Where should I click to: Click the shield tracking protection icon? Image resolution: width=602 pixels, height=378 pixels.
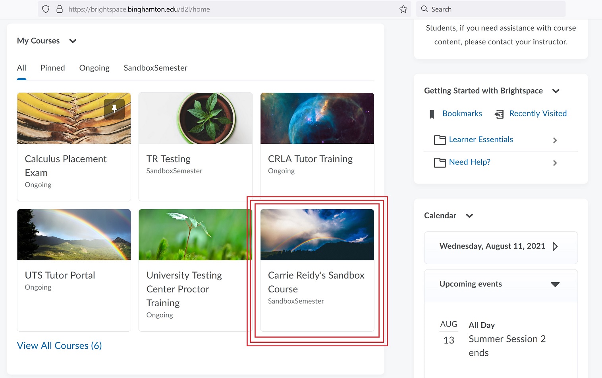pos(46,9)
